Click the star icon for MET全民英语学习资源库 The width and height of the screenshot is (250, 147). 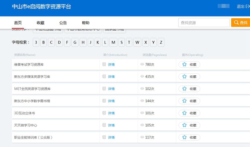coord(184,89)
